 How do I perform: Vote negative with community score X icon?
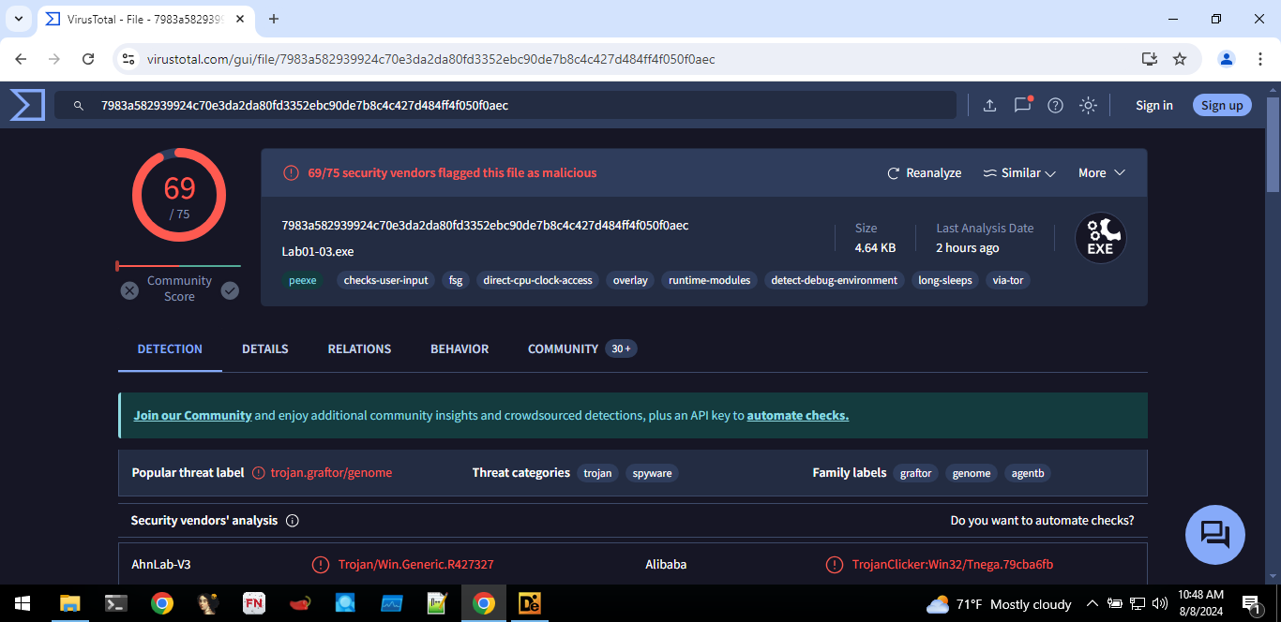tap(129, 291)
